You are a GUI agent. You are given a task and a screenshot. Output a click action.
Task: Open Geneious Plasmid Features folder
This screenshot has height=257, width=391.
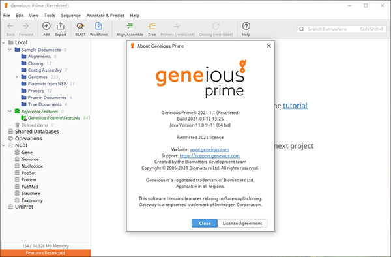point(54,118)
